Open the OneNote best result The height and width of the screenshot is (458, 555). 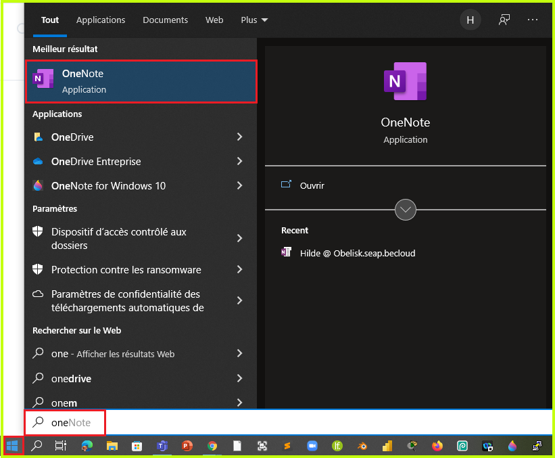(x=141, y=81)
